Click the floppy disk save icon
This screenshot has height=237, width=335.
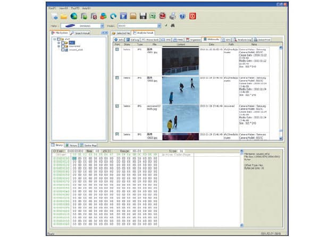[143, 16]
